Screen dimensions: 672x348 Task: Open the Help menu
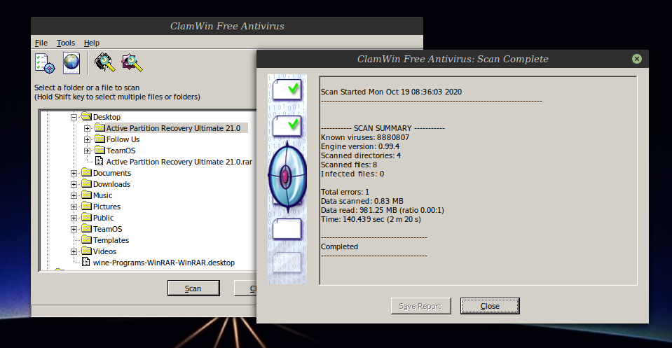(x=92, y=43)
